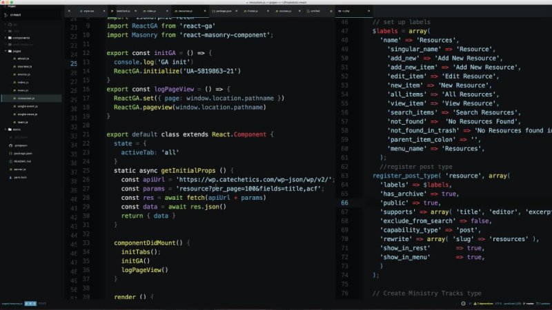Viewport: 552px width, 310px height.
Task: Open events.js in the project tree
Action: [24, 74]
